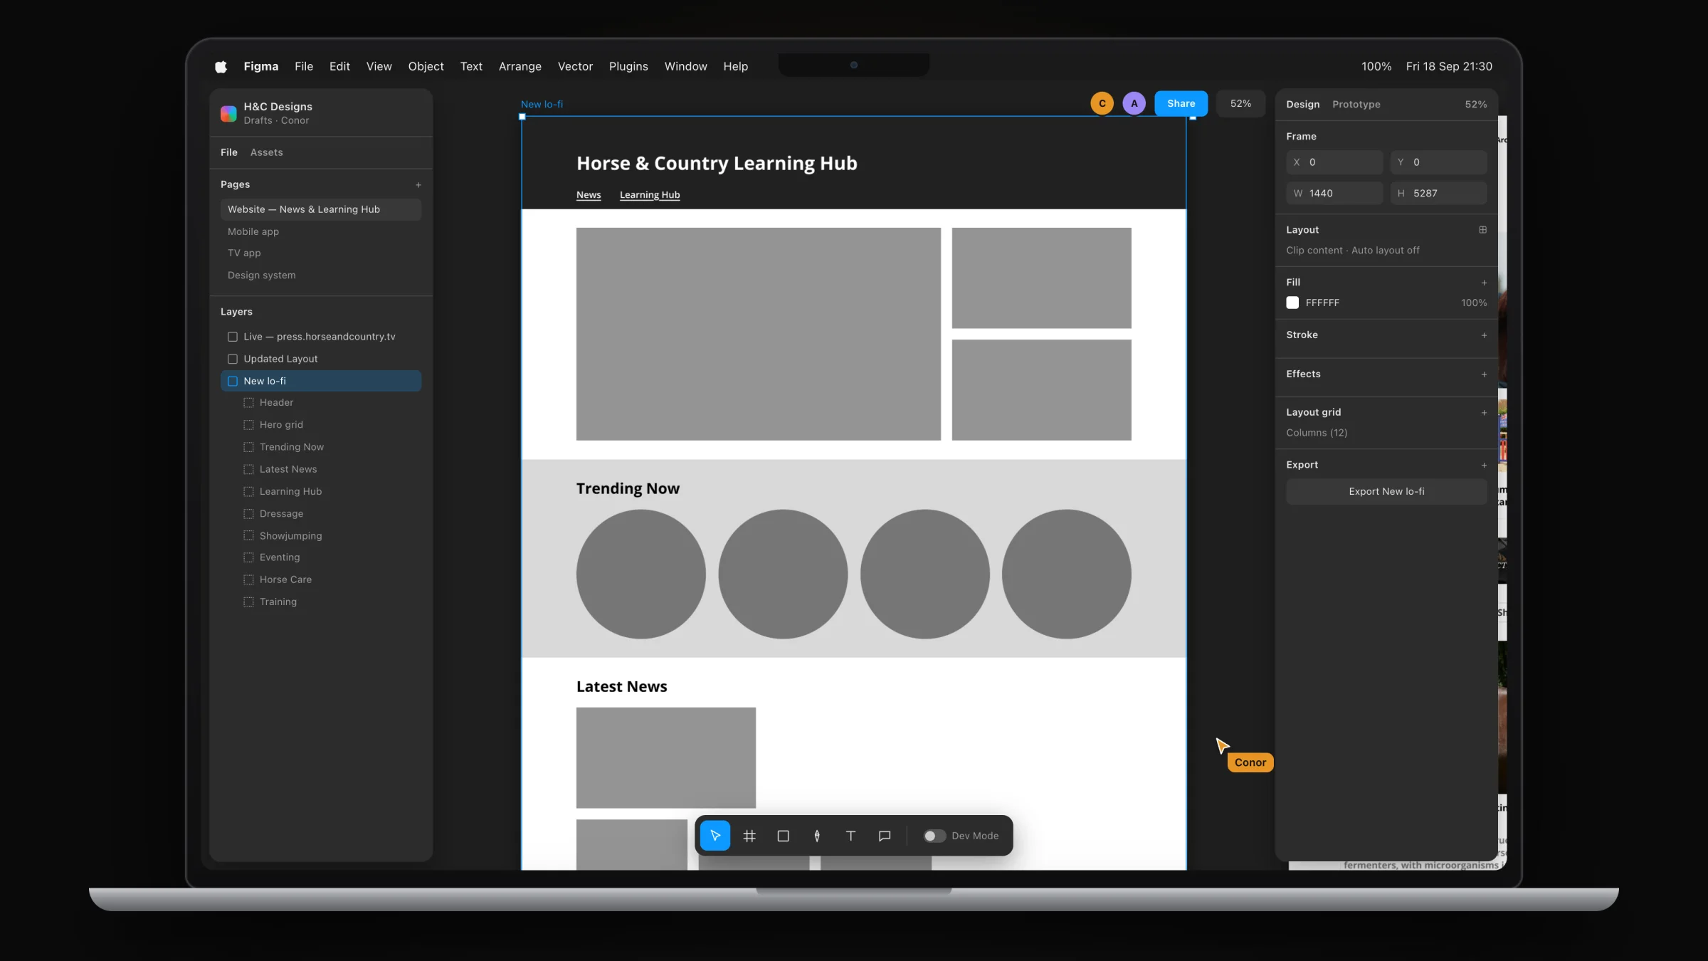1708x961 pixels.
Task: Add a new page with plus icon
Action: (418, 185)
